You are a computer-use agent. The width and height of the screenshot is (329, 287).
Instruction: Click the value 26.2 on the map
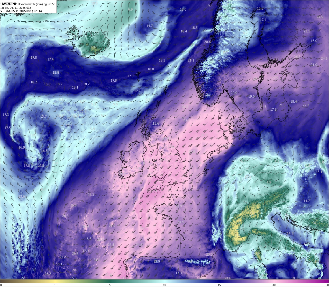48,274
